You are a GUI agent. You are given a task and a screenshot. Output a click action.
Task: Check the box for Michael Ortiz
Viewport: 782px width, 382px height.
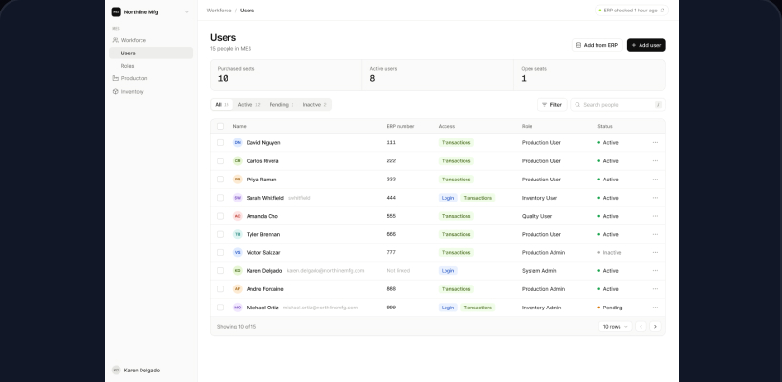coord(220,308)
